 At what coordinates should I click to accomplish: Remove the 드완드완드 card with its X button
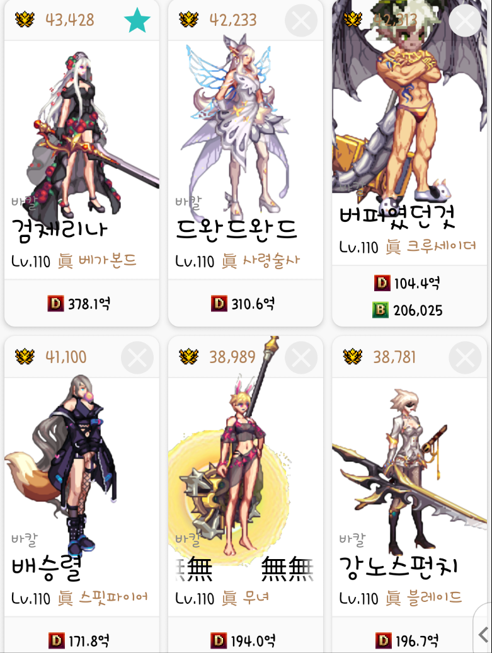(x=301, y=20)
